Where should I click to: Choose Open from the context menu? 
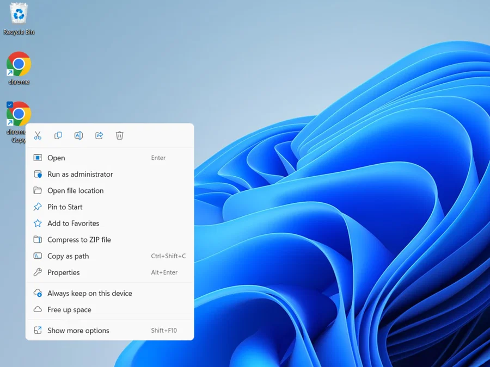(56, 158)
